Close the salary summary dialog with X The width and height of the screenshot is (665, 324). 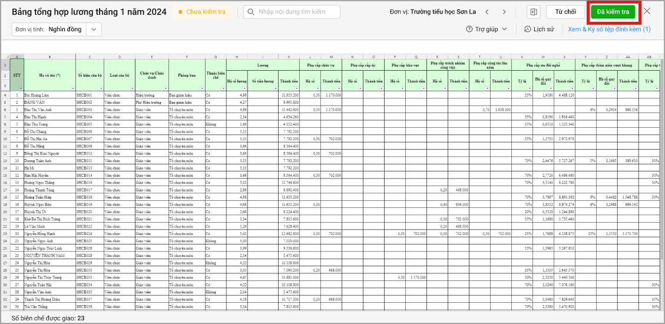tap(647, 12)
